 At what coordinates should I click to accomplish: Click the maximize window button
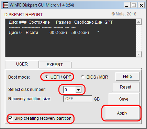(x=134, y=5)
